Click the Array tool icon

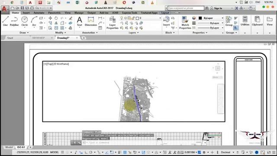(62, 28)
